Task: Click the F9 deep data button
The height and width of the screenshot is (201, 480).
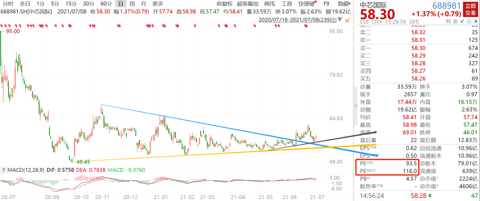Action: 326,4
